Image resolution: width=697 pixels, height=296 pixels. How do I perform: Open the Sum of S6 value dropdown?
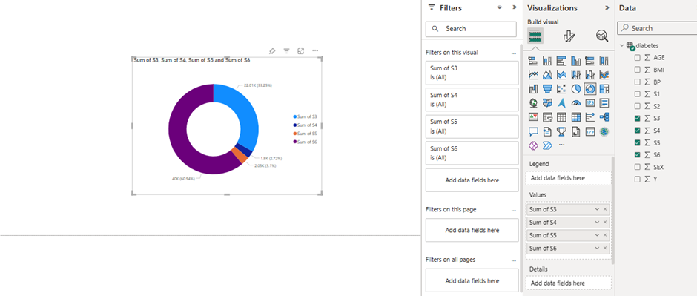[597, 248]
